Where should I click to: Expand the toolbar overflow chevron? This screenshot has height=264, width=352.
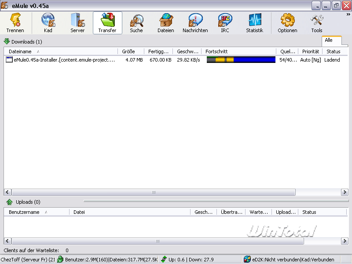coord(348,15)
